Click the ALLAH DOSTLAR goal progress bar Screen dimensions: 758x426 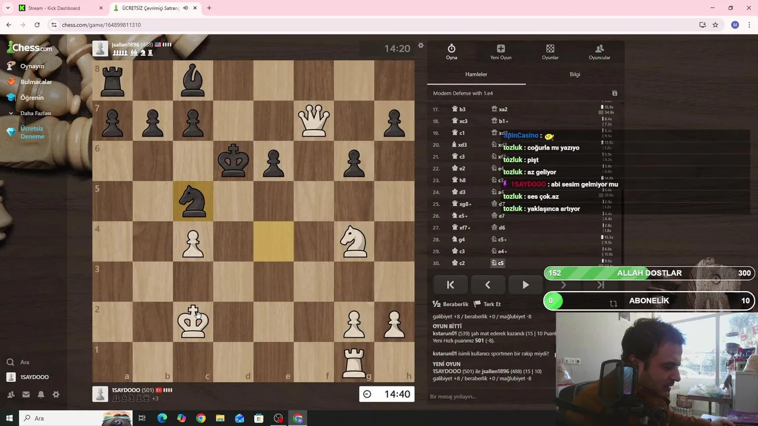(x=649, y=273)
